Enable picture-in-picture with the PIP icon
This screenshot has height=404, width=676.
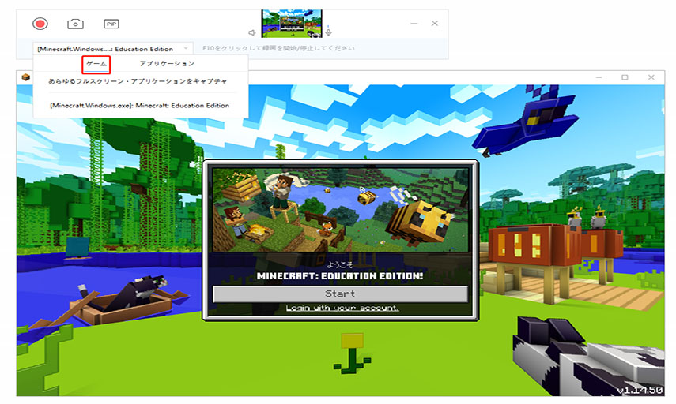tap(111, 24)
